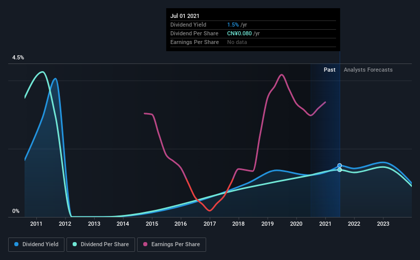The height and width of the screenshot is (260, 420).
Task: Click the 2023 x-axis label
Action: tap(383, 224)
